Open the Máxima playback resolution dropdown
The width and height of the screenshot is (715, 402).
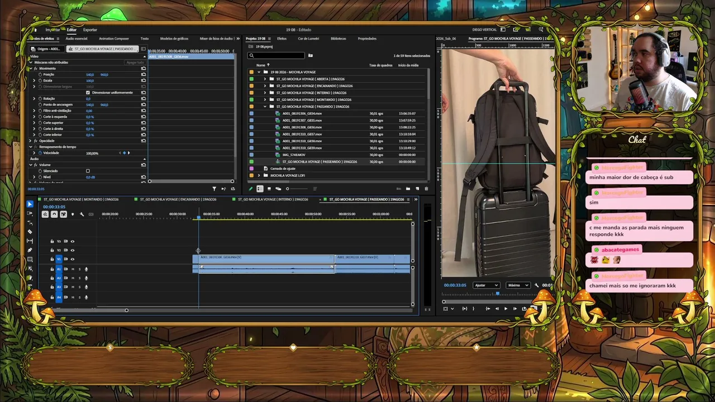point(518,285)
